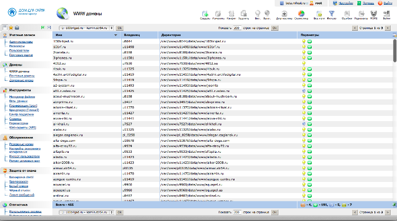Click the Вкл. light bulb icon
Screen dimensions: 397x221
point(257,15)
